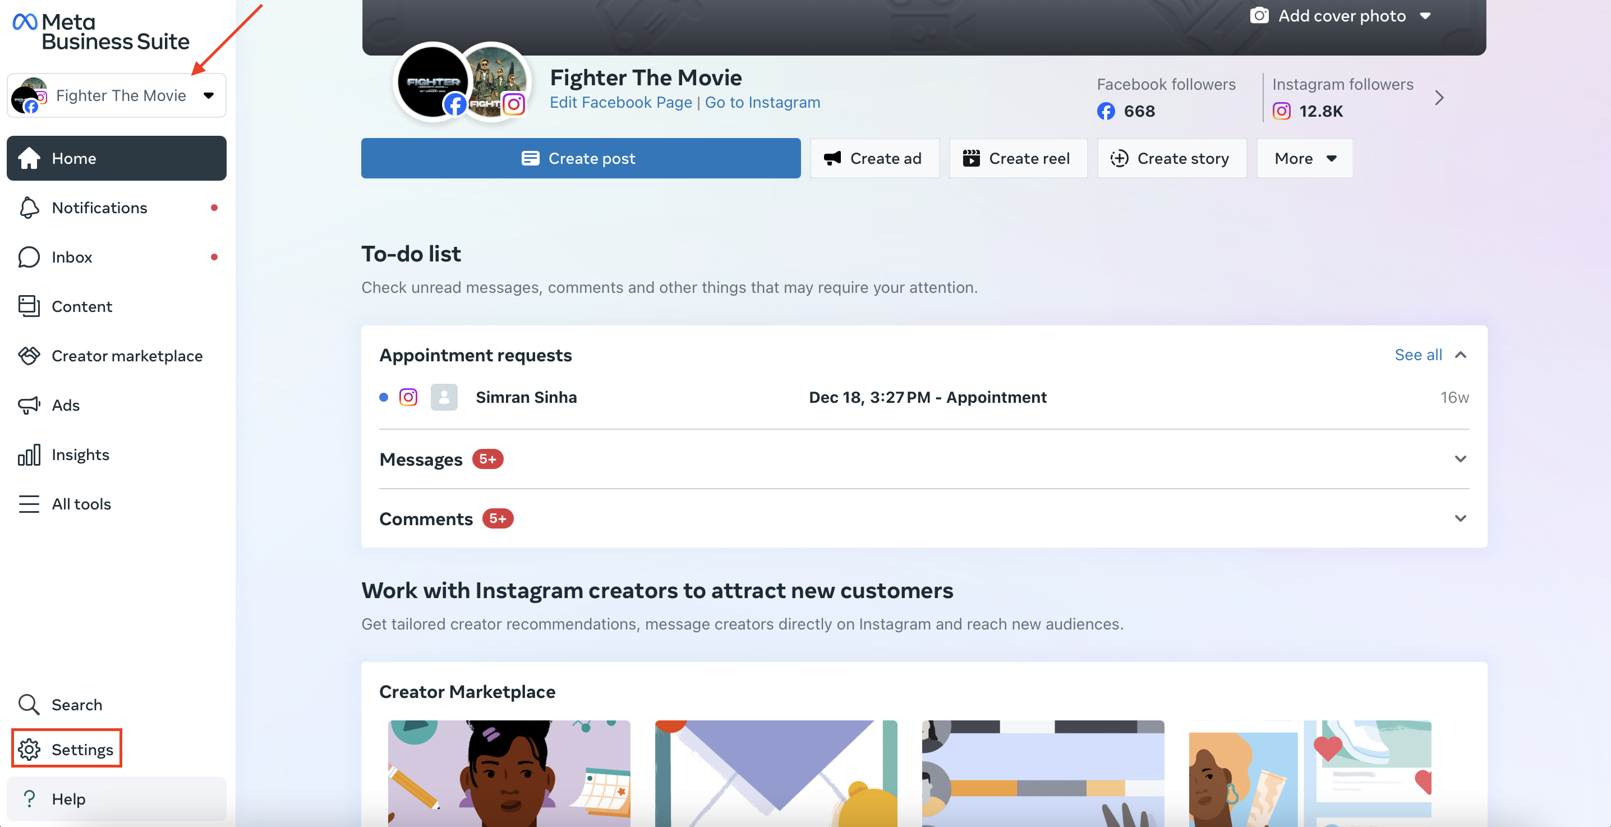This screenshot has height=827, width=1611.
Task: Click the Create story button
Action: 1171,158
